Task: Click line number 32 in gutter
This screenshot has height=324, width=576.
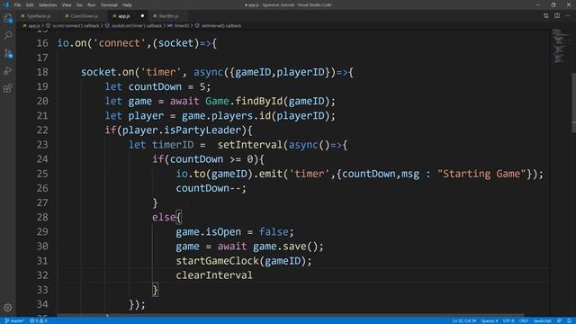Action: click(42, 275)
